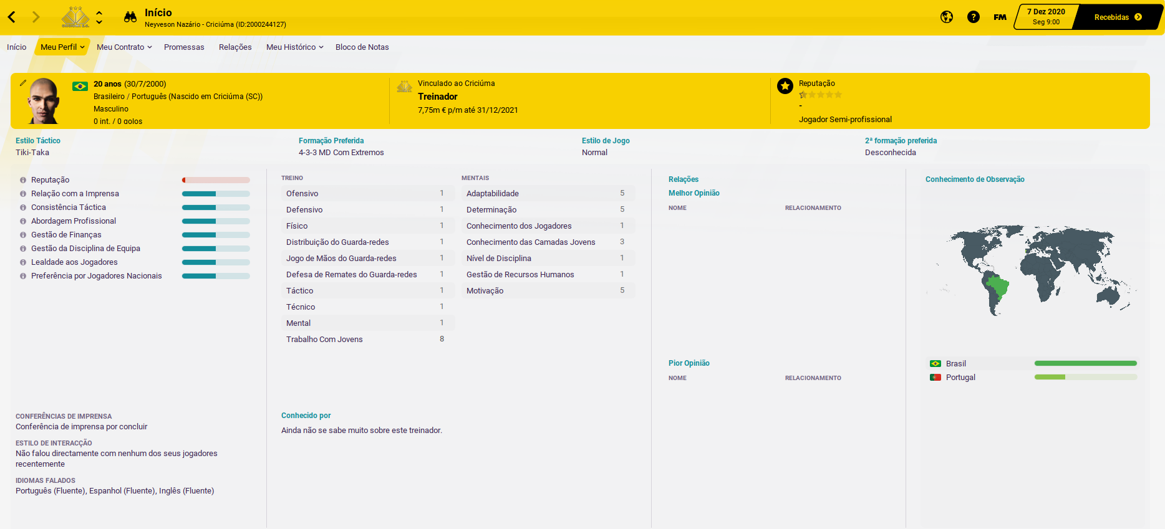Expand the Meu Perfil dropdown
The width and height of the screenshot is (1165, 529).
[62, 47]
